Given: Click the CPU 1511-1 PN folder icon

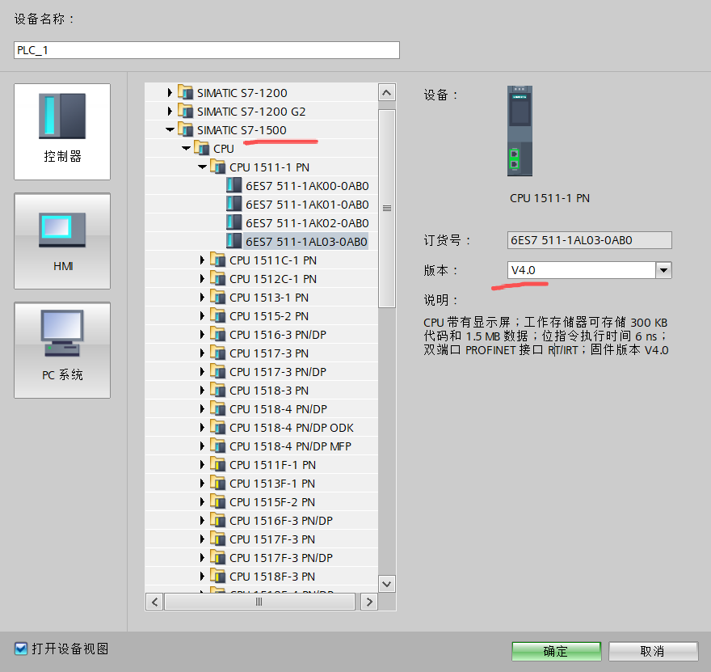Looking at the screenshot, I should [217, 167].
